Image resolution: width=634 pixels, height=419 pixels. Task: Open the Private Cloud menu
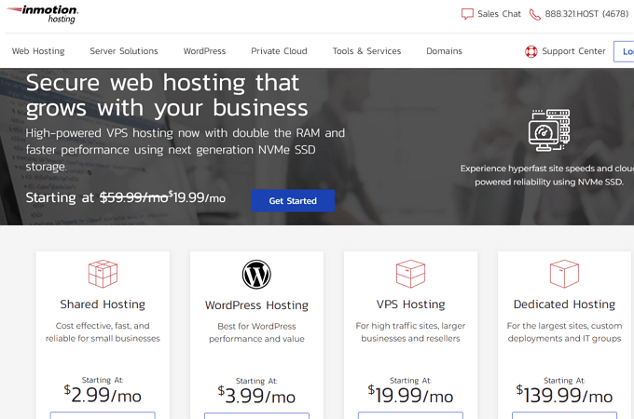tap(279, 51)
